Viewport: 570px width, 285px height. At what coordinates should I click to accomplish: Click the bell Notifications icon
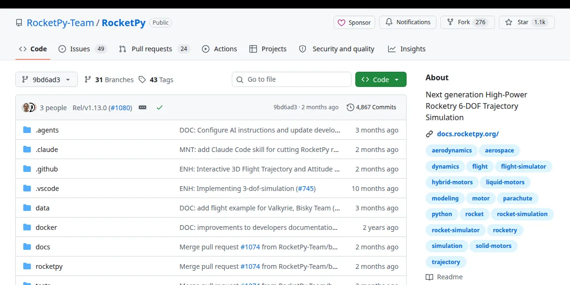[389, 22]
